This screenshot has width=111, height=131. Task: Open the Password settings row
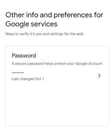[57, 76]
